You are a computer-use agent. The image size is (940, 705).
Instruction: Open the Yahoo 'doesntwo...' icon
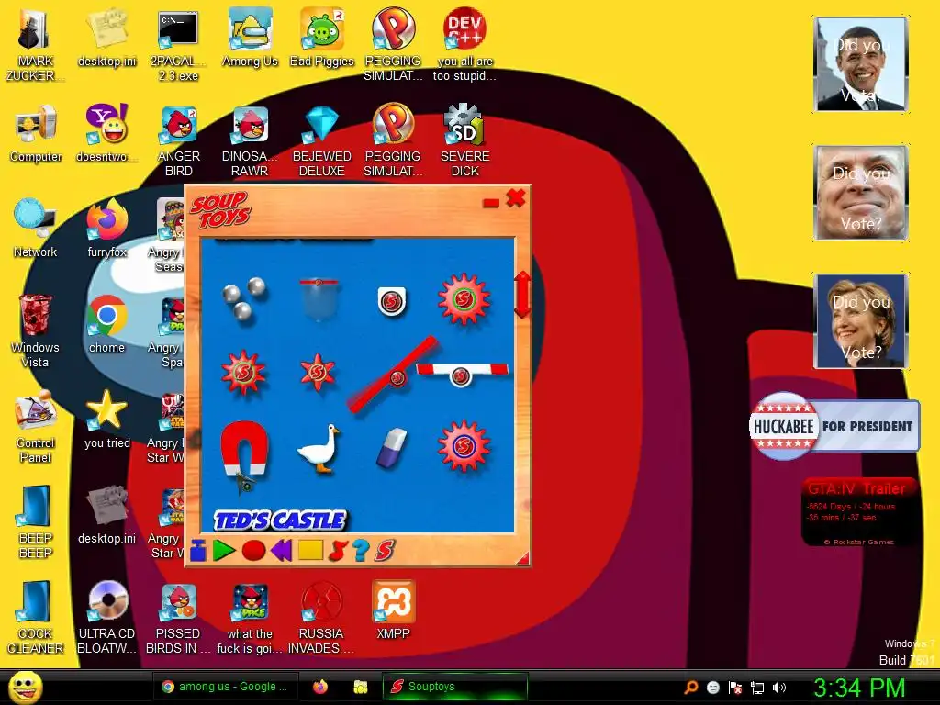tap(106, 133)
